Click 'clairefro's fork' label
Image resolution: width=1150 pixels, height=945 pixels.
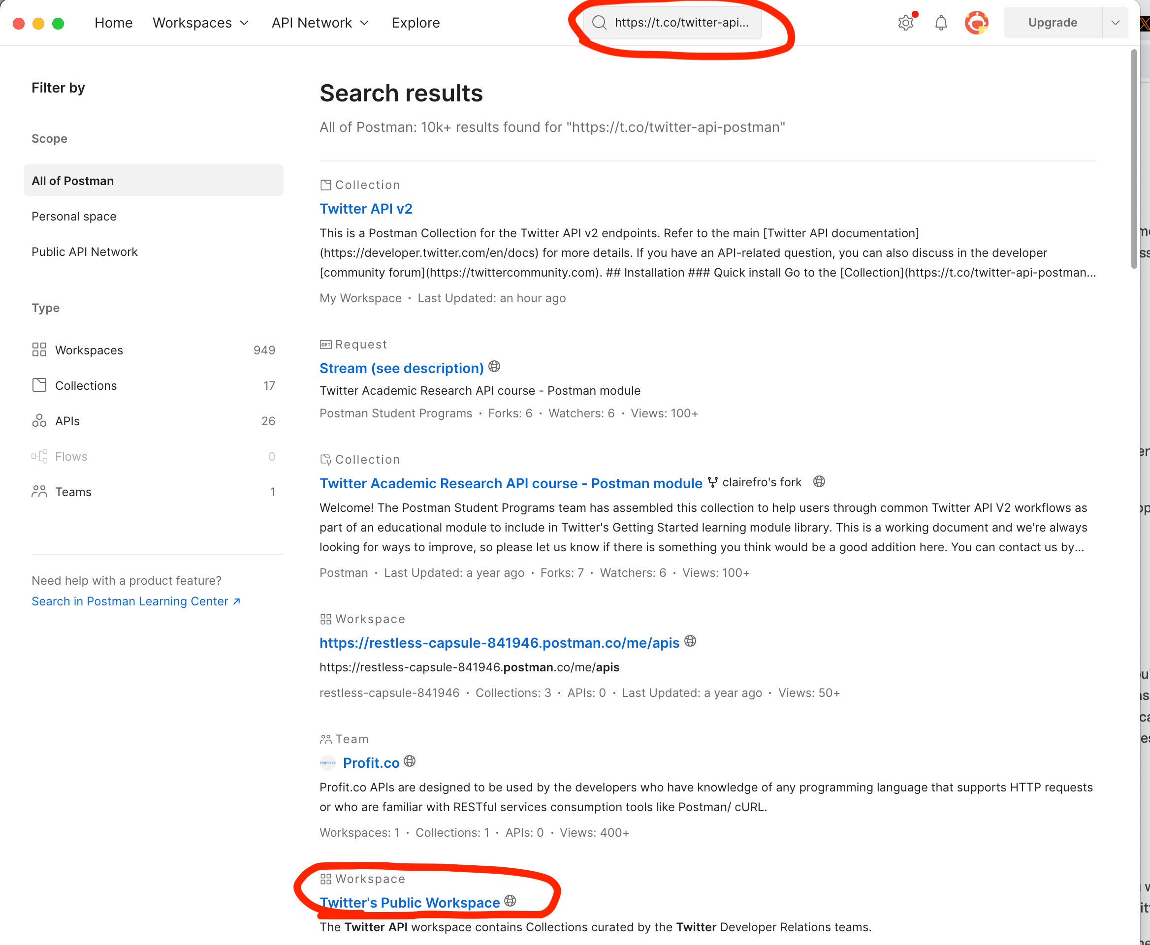click(762, 482)
